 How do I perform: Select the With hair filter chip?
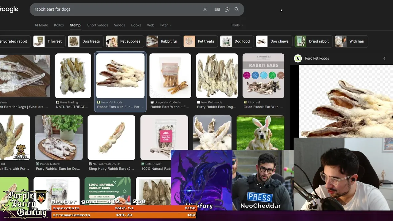pos(351,41)
